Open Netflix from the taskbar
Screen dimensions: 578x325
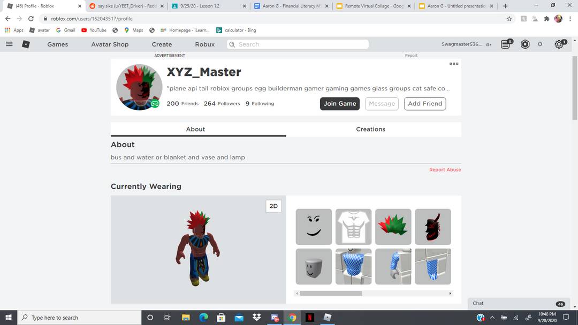coord(310,318)
